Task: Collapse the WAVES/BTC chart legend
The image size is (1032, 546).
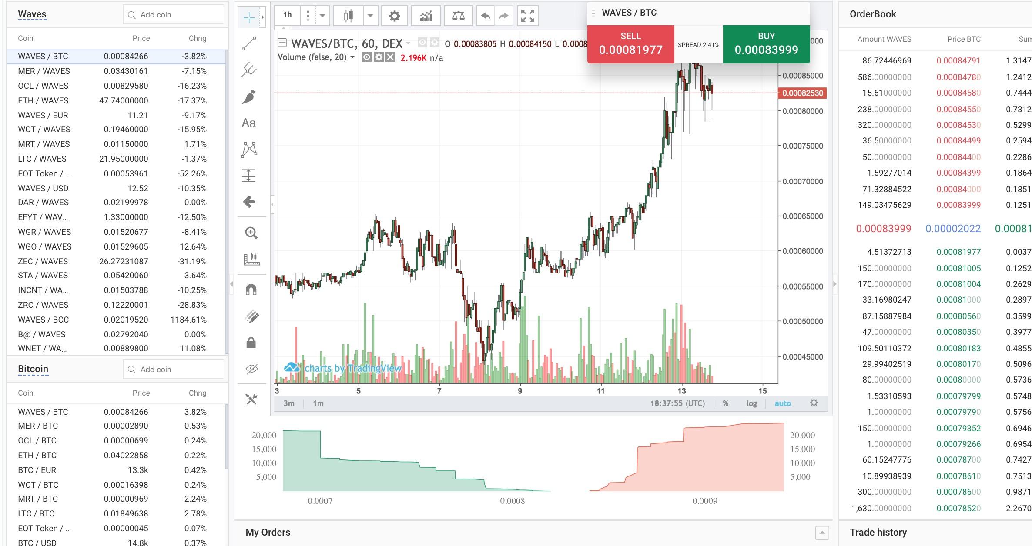Action: [282, 43]
